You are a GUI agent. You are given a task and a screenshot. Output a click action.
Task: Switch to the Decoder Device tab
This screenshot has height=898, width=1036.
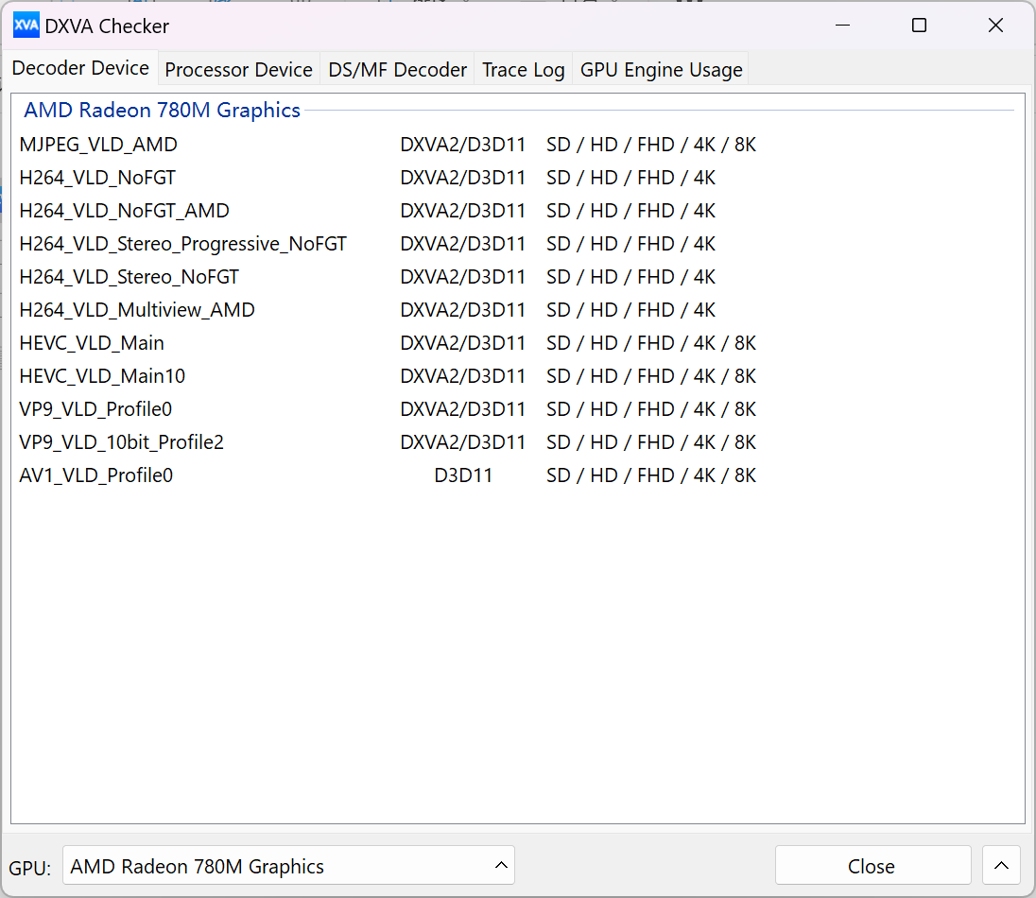click(x=80, y=68)
